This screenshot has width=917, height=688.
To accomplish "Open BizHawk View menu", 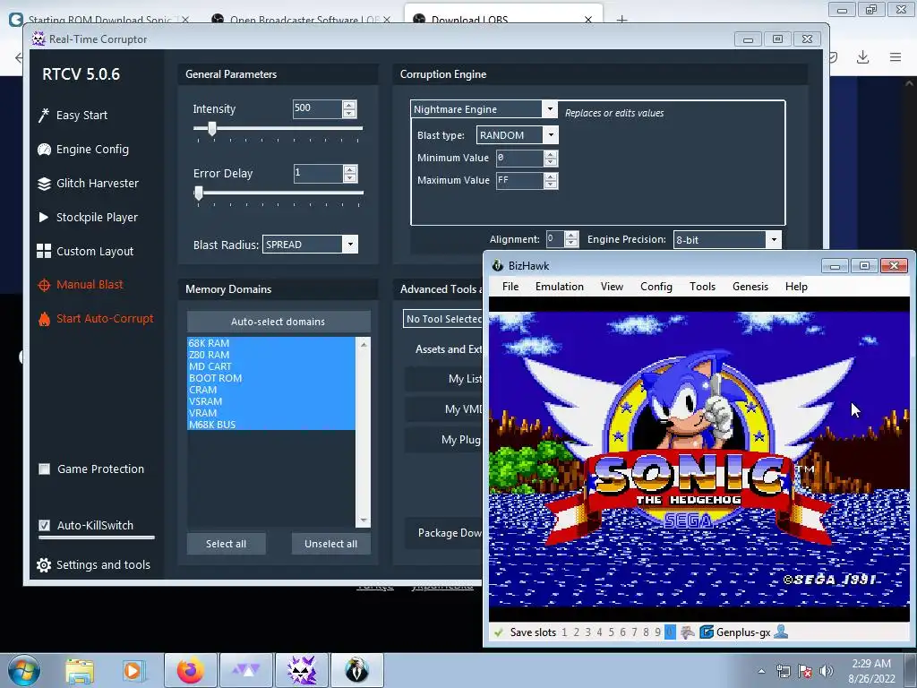I will click(612, 287).
